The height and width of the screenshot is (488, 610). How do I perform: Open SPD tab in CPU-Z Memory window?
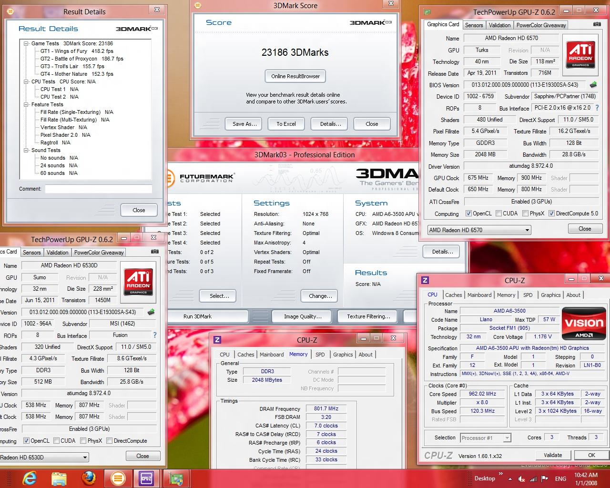[320, 355]
